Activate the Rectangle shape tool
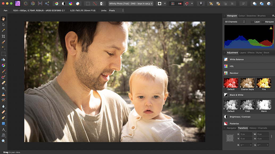This screenshot has height=154, width=275. pos(3,123)
